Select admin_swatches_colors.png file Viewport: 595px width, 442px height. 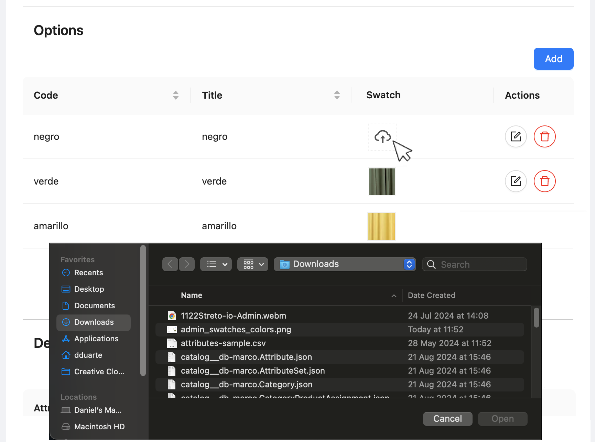[236, 330]
